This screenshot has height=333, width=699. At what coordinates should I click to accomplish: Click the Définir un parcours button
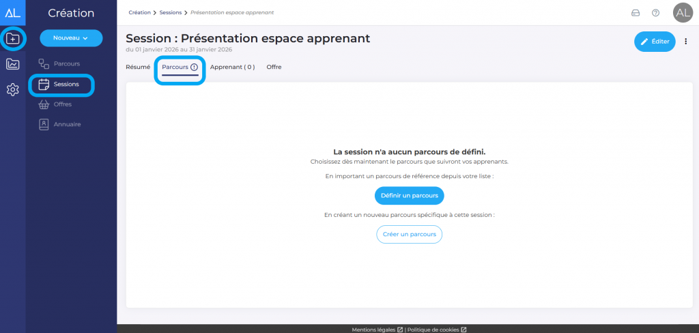click(x=409, y=196)
